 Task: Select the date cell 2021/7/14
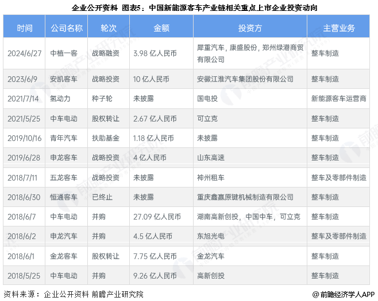[x=23, y=99]
